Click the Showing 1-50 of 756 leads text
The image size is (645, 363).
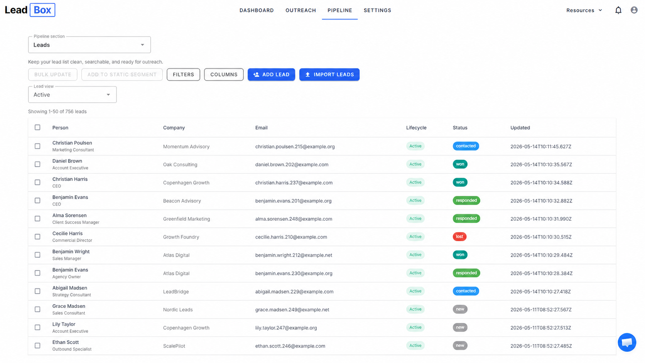57,111
